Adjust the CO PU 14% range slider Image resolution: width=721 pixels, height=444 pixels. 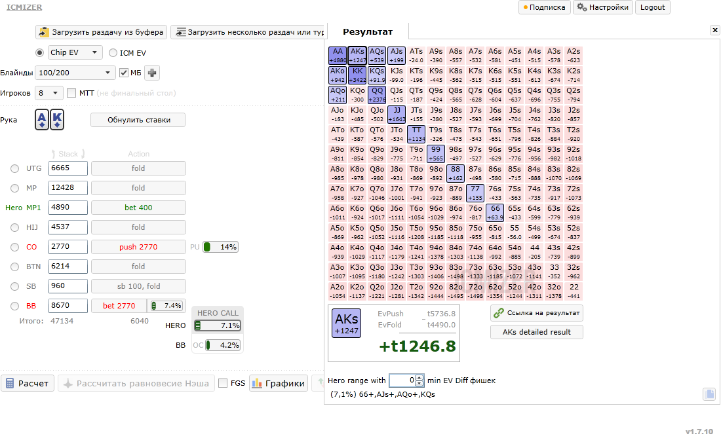[x=221, y=248]
